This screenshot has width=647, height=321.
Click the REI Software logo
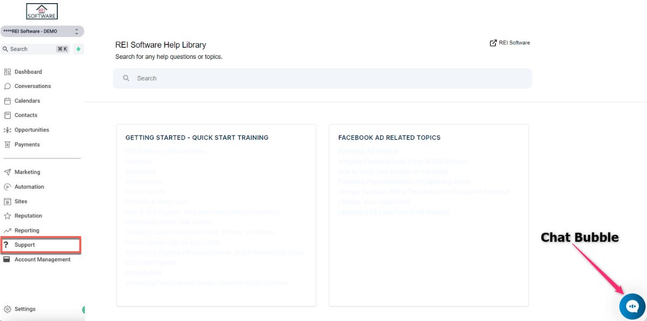coord(42,11)
